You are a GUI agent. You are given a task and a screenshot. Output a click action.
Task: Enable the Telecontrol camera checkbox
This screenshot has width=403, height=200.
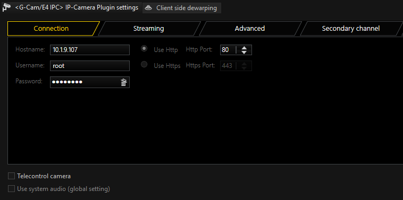[11, 176]
